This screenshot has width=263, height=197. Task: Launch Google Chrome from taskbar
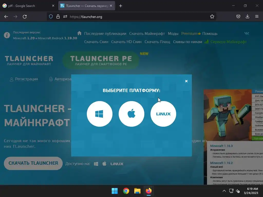126,191
